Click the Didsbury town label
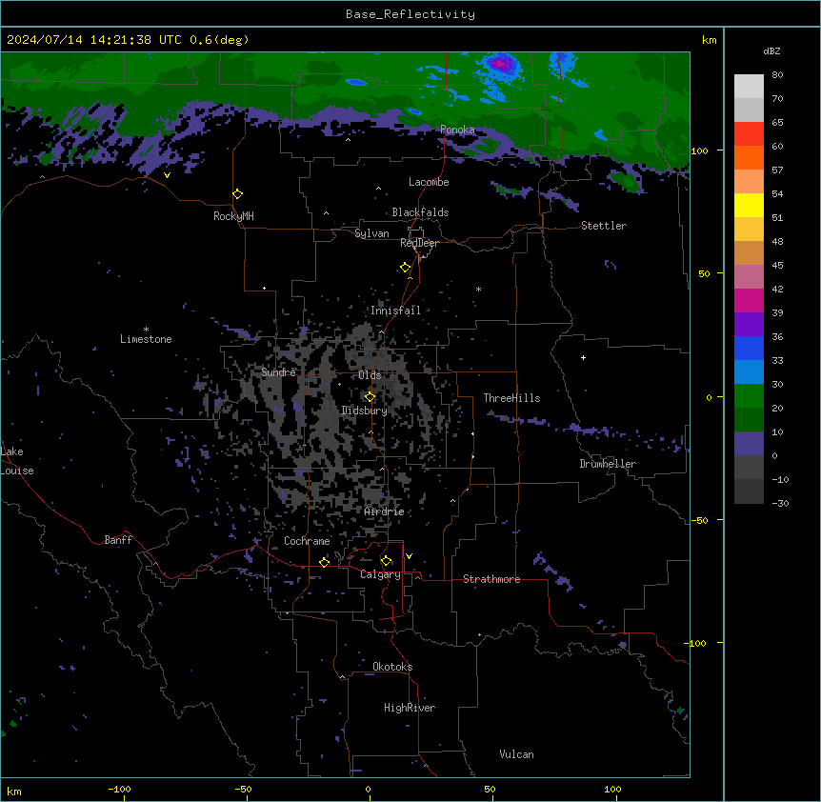This screenshot has width=821, height=802. (x=365, y=411)
